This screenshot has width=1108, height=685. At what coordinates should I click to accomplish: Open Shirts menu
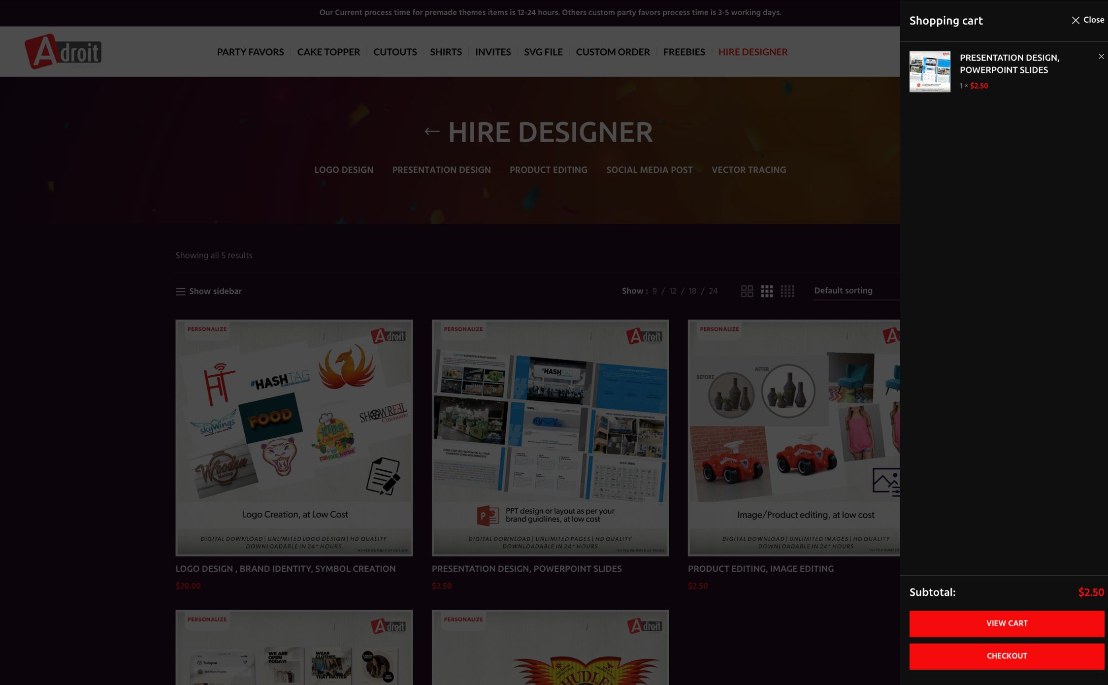446,52
